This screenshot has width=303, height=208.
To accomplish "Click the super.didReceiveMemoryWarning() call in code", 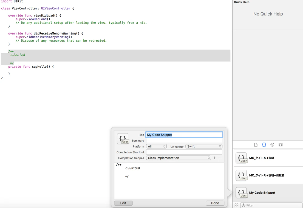I will 44,37.
